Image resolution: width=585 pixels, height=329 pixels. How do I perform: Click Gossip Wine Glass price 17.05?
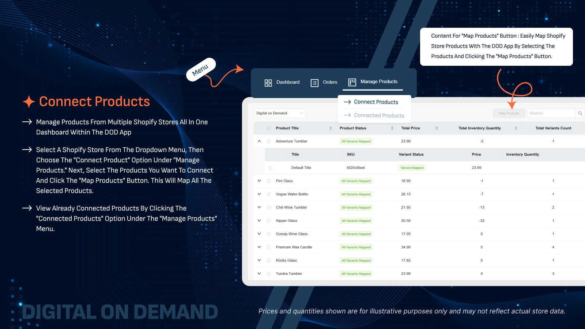(x=405, y=234)
